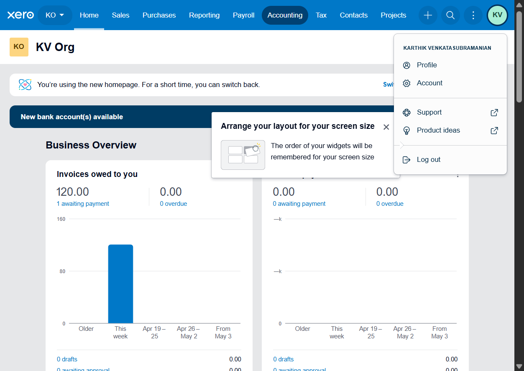
Task: Click the KARTHIK VENKATASUBRAMANIAN name label
Action: 447,48
